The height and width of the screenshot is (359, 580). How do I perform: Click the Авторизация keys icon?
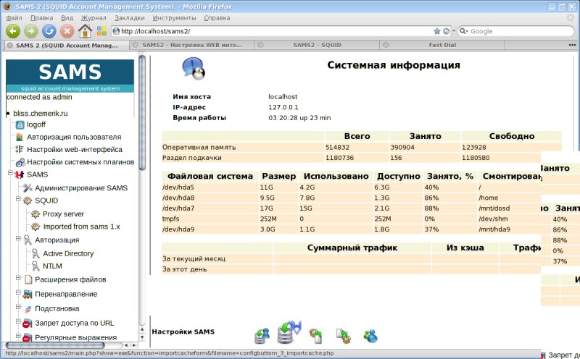coord(28,240)
